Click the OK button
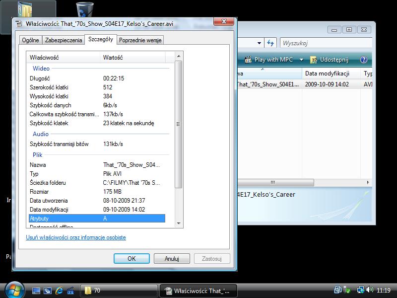The height and width of the screenshot is (298, 397). pyautogui.click(x=132, y=258)
